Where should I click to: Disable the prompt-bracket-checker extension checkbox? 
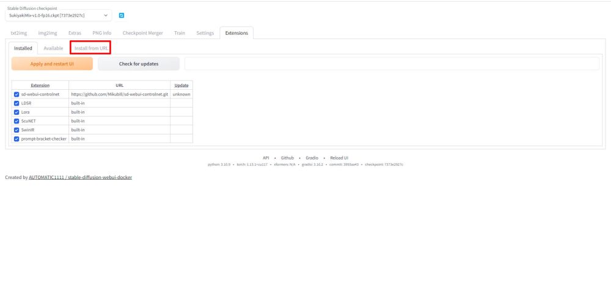click(x=16, y=139)
